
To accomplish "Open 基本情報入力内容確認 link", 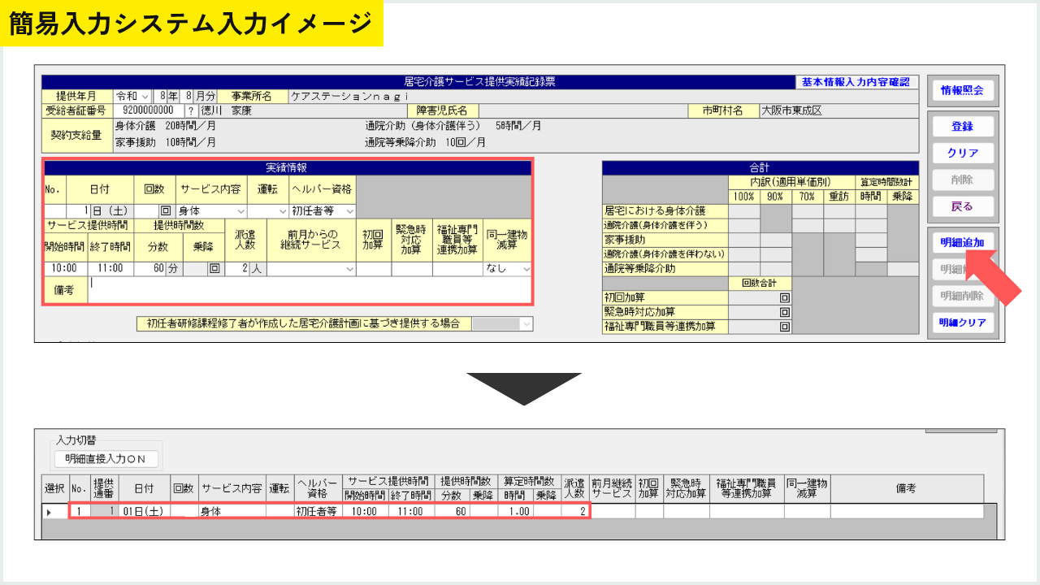I will 856,82.
